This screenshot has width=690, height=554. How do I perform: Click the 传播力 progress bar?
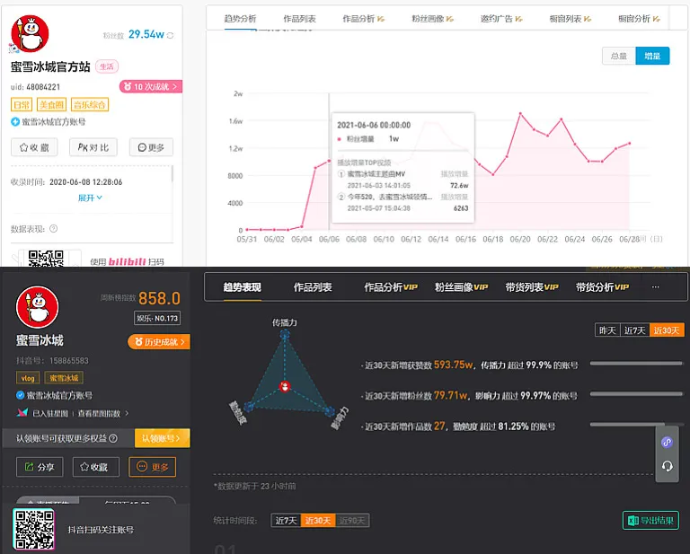click(636, 364)
